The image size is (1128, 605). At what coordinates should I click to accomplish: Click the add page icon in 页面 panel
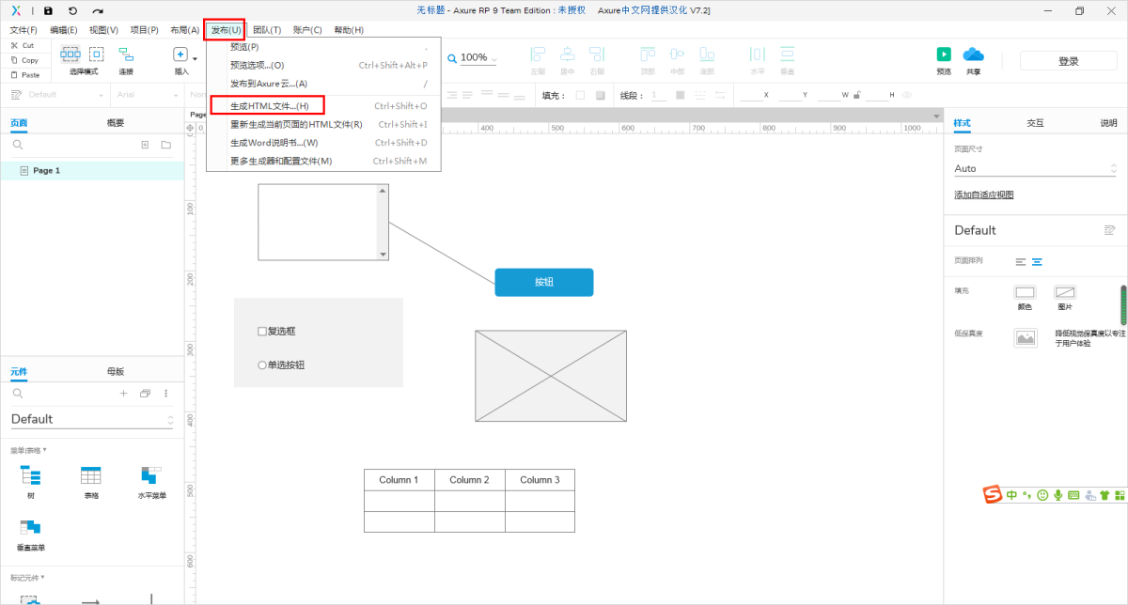pyautogui.click(x=145, y=145)
